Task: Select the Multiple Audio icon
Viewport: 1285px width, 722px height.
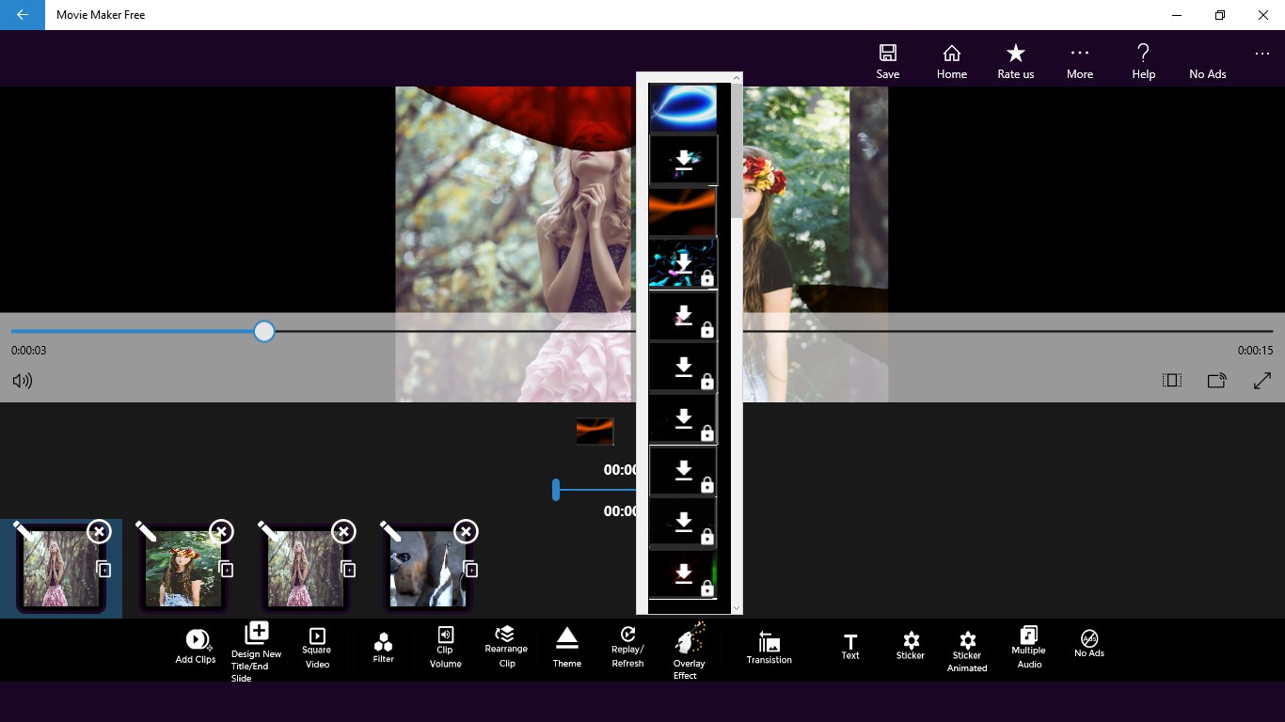Action: tap(1028, 635)
